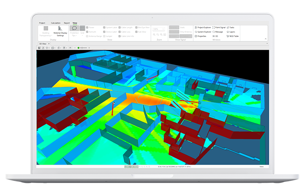The image size is (304, 196).
Task: Select the Only Antenna show signal option
Action: [186, 32]
